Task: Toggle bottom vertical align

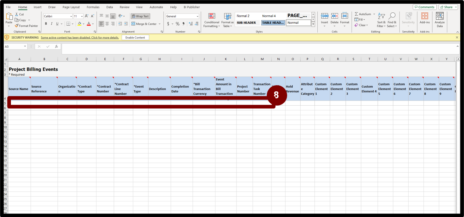Action: tap(113, 16)
